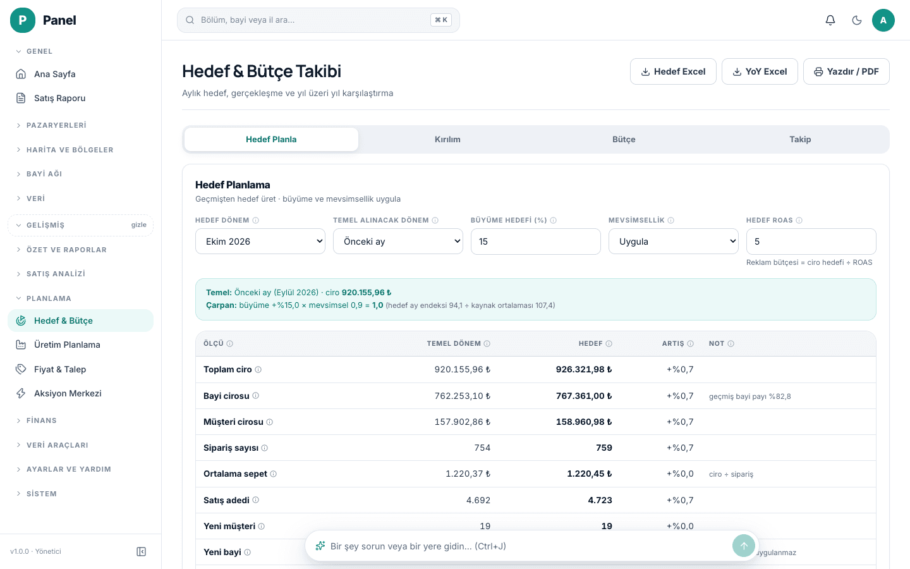Focus the Hedef ROAS input field

pyautogui.click(x=811, y=242)
